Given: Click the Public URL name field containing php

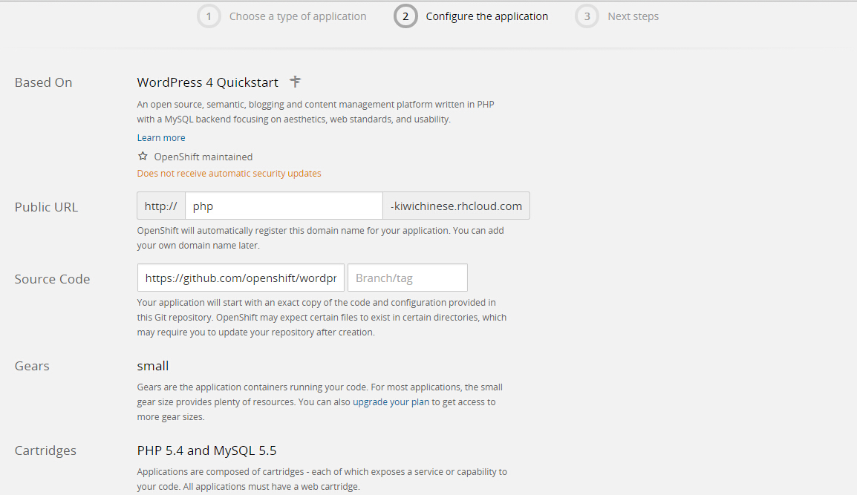Looking at the screenshot, I should point(284,206).
